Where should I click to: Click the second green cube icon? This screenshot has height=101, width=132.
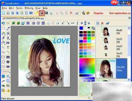[18, 23]
